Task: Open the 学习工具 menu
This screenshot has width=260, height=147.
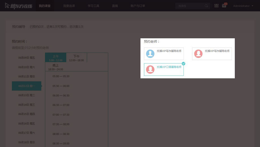Action: pyautogui.click(x=93, y=6)
